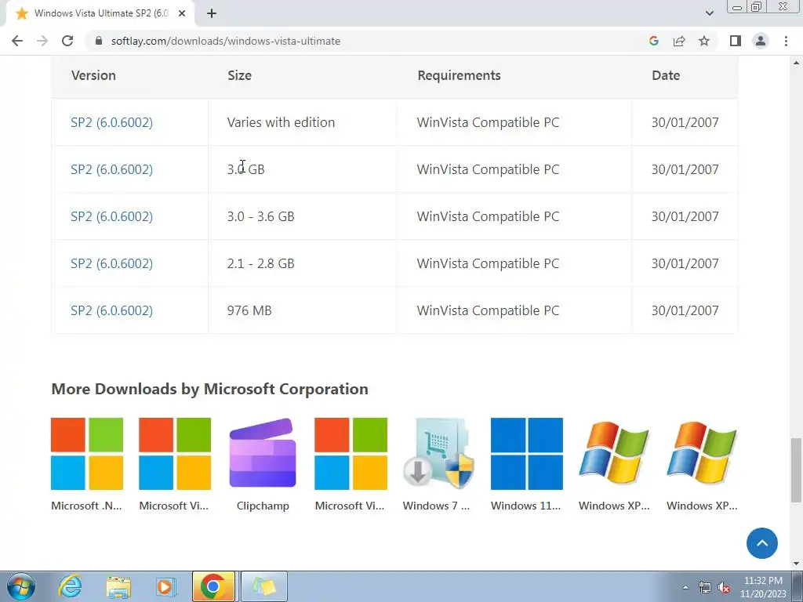The width and height of the screenshot is (803, 602).
Task: Open SP2 link for Varies with edition row
Action: (x=111, y=122)
